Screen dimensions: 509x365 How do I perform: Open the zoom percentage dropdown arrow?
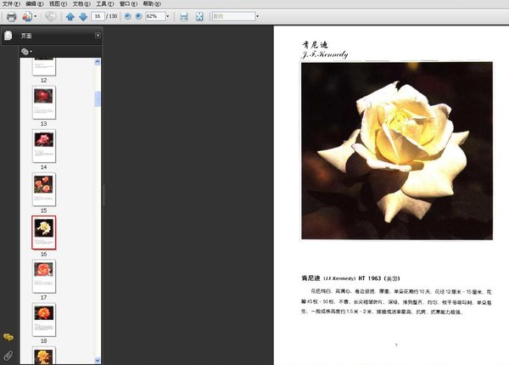[167, 16]
